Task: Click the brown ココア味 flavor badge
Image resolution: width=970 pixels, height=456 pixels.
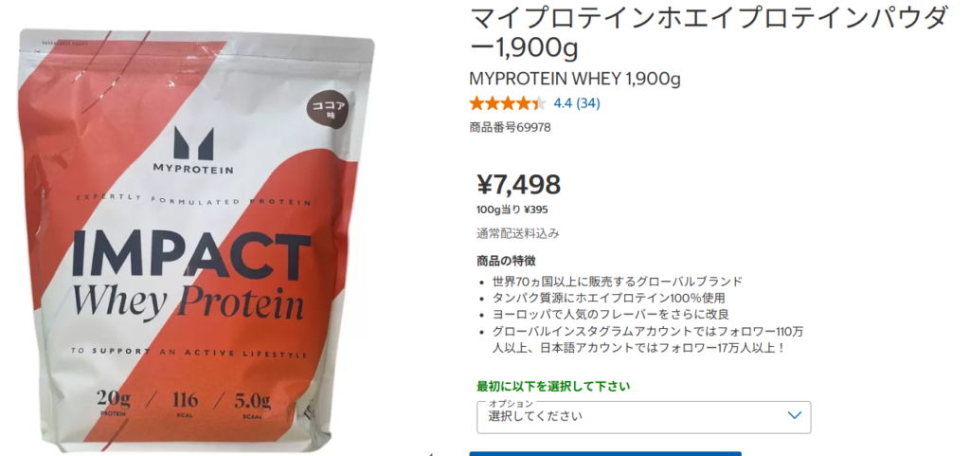Action: [327, 109]
